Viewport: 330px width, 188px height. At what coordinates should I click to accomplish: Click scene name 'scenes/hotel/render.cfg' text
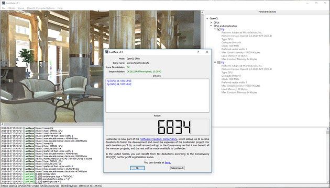[x=138, y=63]
